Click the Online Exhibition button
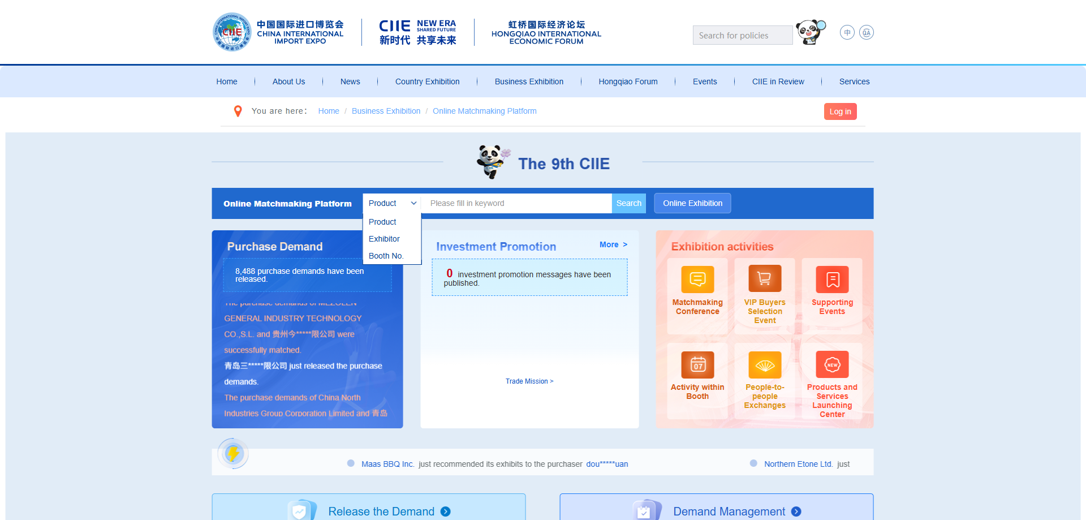 (692, 203)
